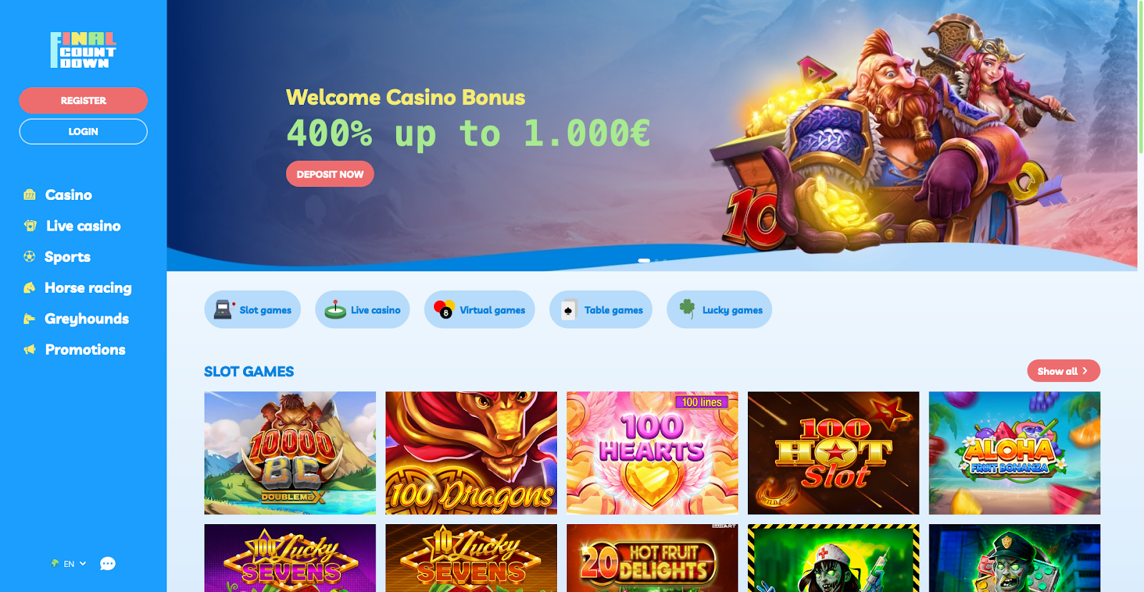Screen dimensions: 1144x592
Task: Click the Promotions megaphone icon
Action: click(x=29, y=349)
